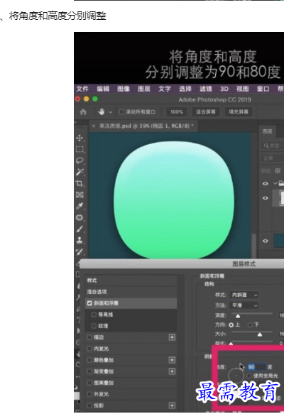The width and height of the screenshot is (284, 414).
Task: Uncheck 斜面和浮雕 effect checkbox
Action: point(89,303)
